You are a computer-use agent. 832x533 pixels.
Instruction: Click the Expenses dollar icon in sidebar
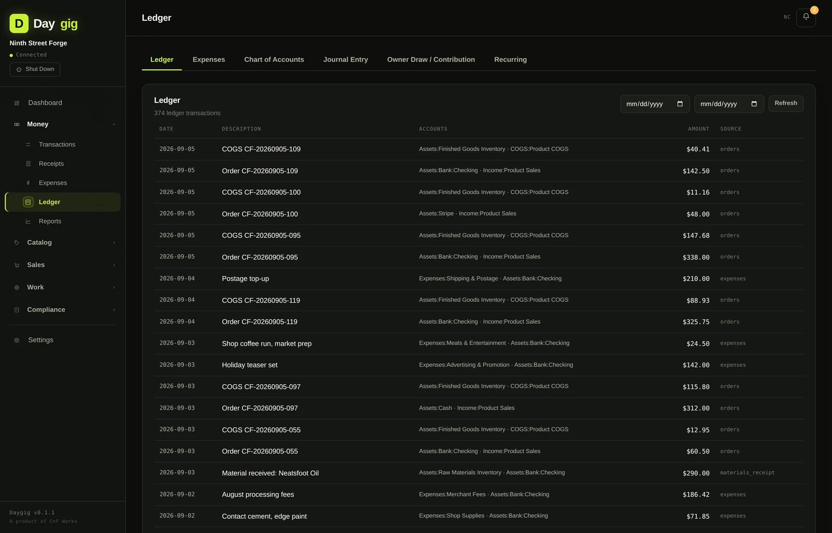pos(28,183)
